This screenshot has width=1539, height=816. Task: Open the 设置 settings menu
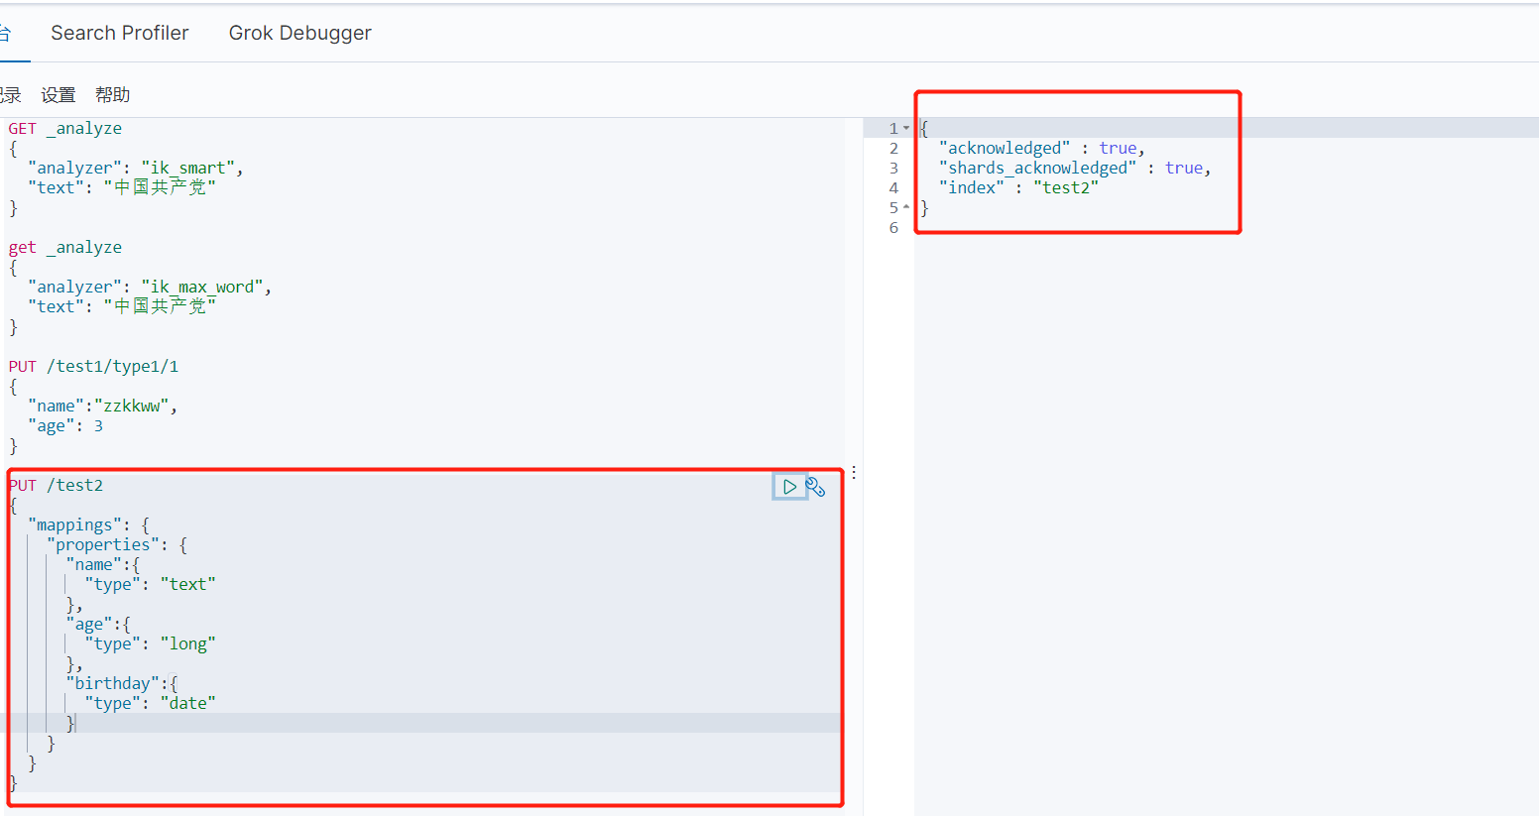click(x=59, y=95)
